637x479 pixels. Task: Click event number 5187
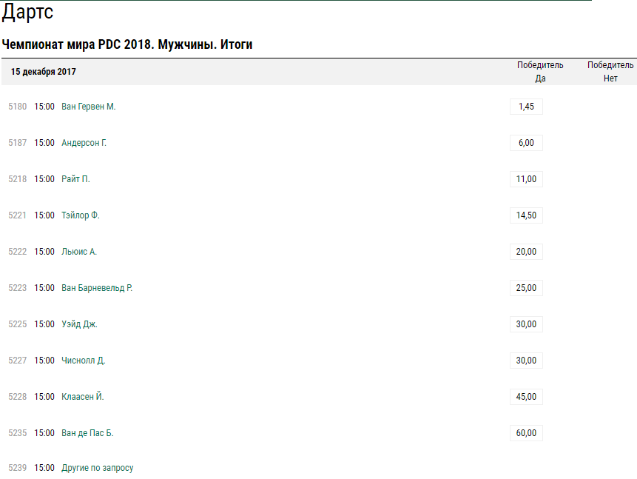click(x=18, y=143)
